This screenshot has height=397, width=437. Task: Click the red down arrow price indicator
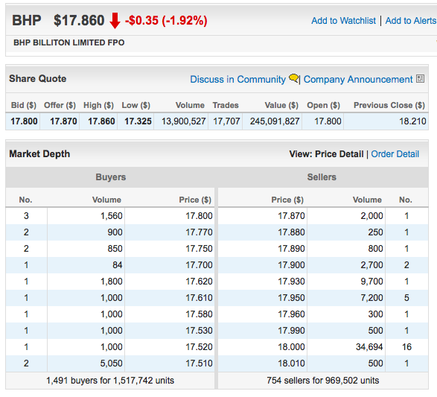(x=115, y=21)
